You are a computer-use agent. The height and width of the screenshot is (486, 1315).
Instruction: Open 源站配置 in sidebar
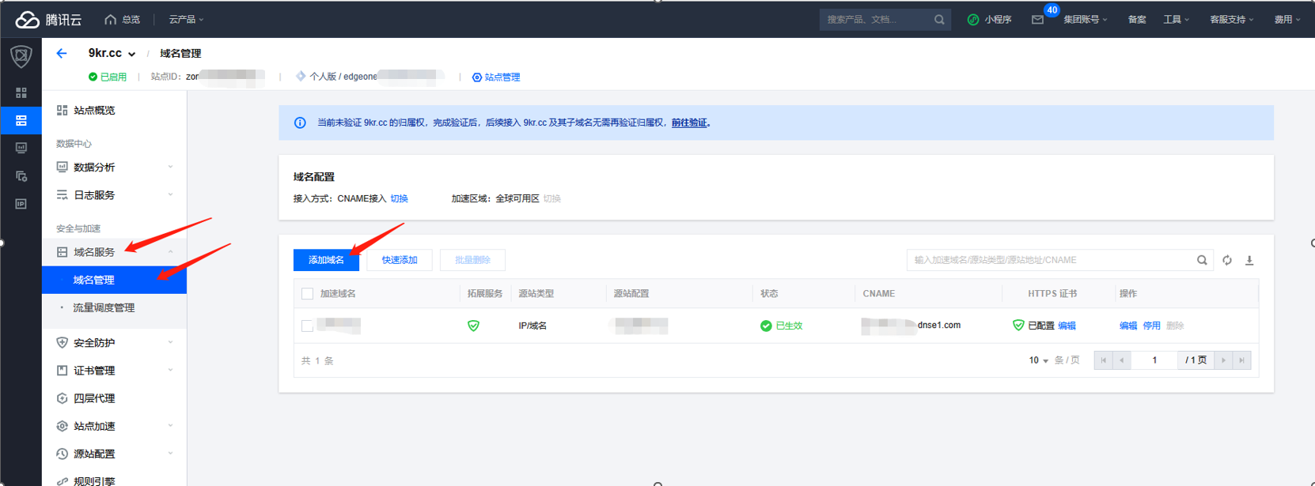115,454
